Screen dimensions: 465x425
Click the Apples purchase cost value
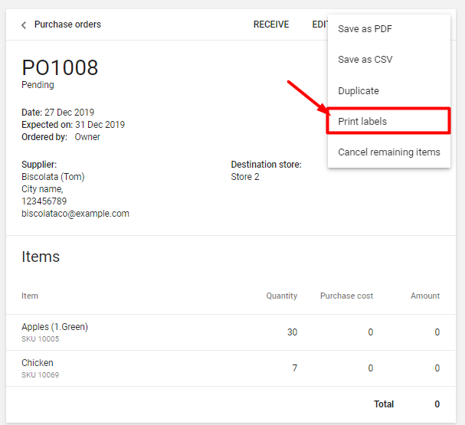point(370,332)
